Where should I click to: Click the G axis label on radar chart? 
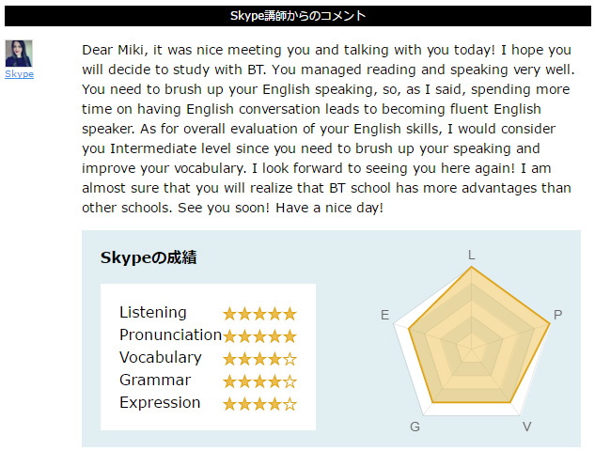[x=415, y=427]
